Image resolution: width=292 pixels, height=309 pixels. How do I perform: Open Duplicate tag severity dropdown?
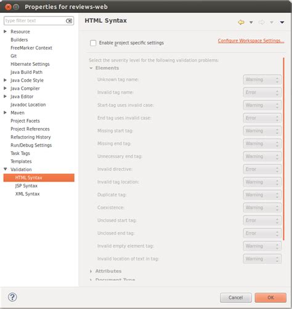[262, 195]
